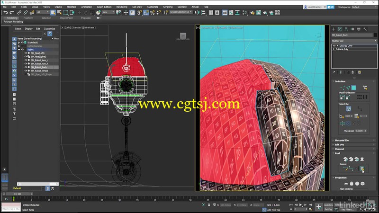Toggle the Spinner Snap button

coord(159,13)
